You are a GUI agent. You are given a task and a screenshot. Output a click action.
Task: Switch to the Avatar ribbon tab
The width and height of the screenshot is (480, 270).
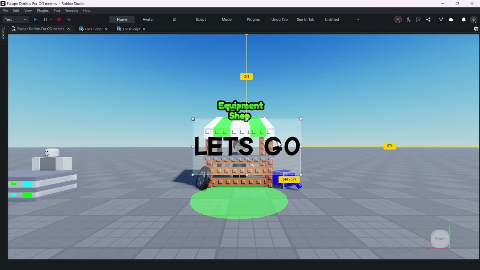(x=148, y=19)
